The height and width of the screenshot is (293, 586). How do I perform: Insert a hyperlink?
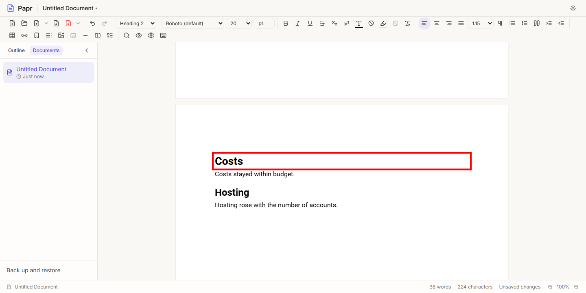tap(24, 35)
